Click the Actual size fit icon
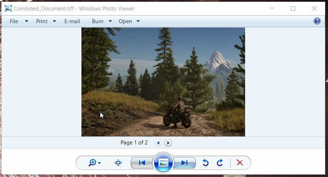 pos(118,163)
